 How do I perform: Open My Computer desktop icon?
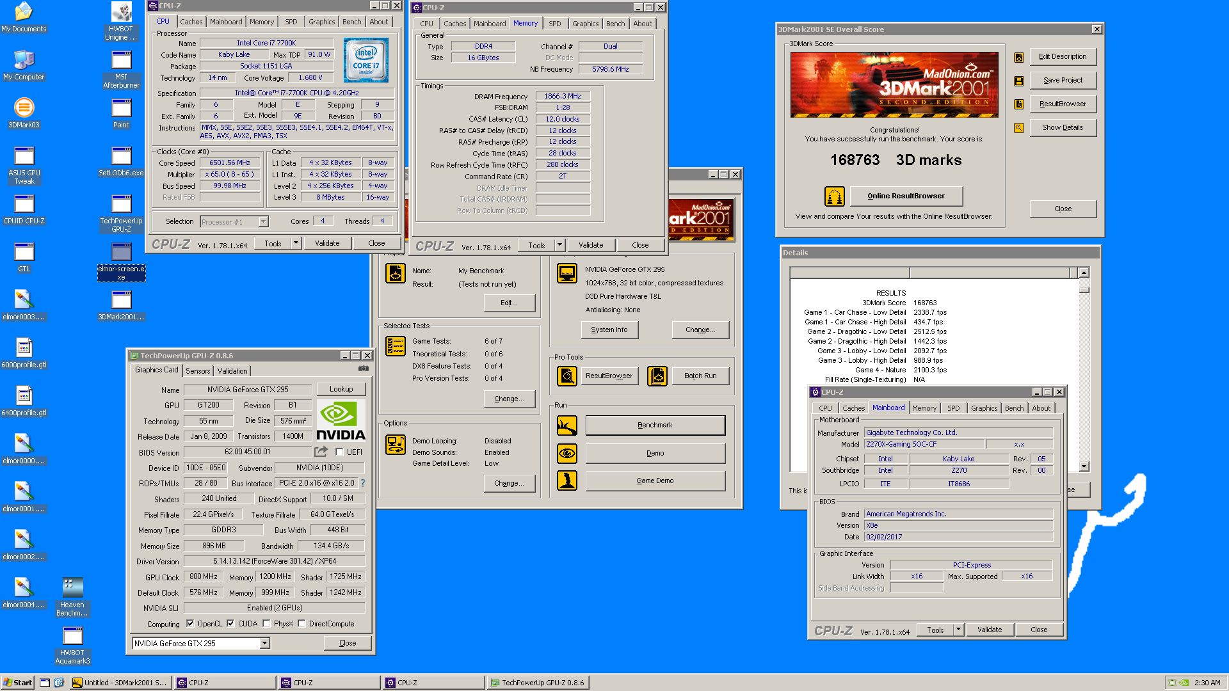click(x=24, y=65)
